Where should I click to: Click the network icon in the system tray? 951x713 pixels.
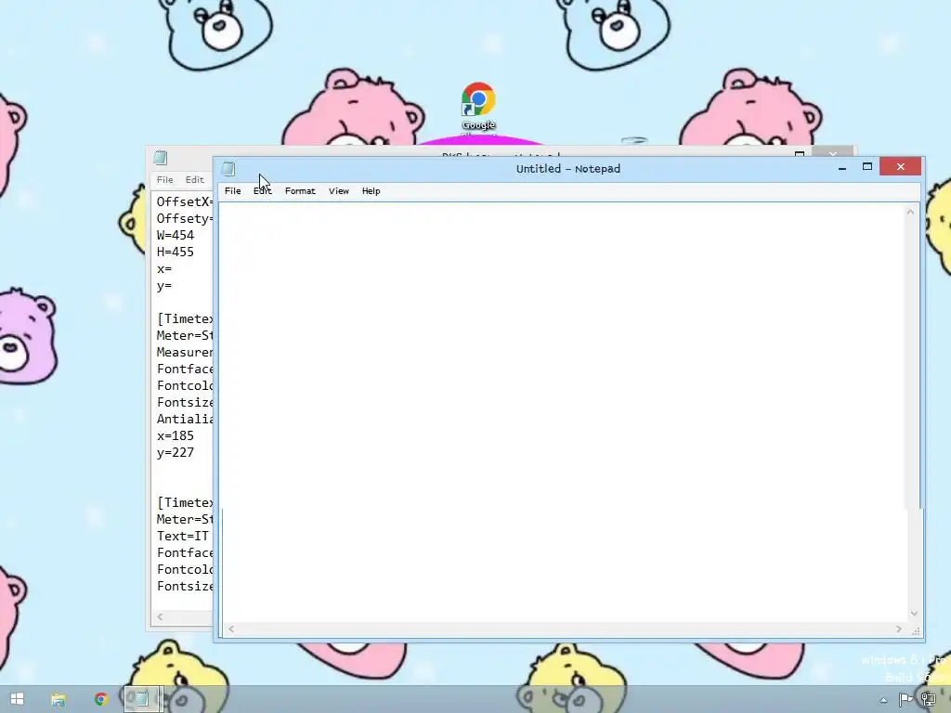click(928, 700)
